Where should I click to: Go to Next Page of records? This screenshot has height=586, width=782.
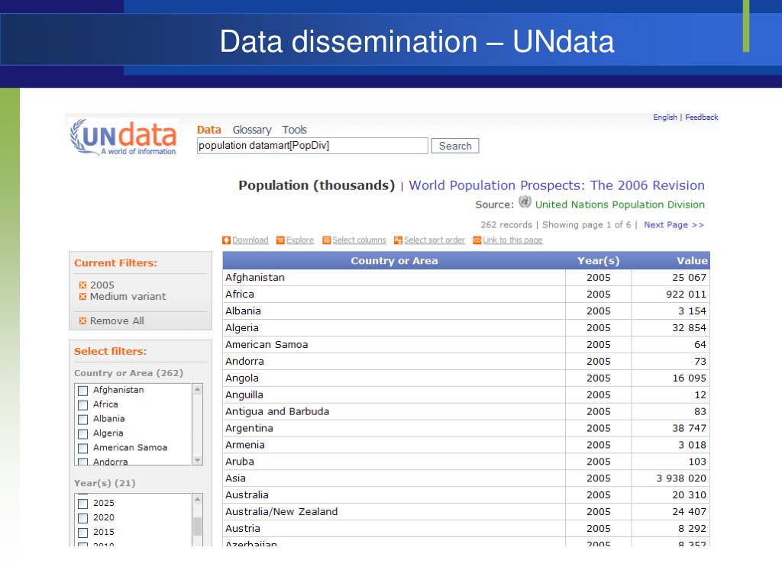(x=674, y=225)
